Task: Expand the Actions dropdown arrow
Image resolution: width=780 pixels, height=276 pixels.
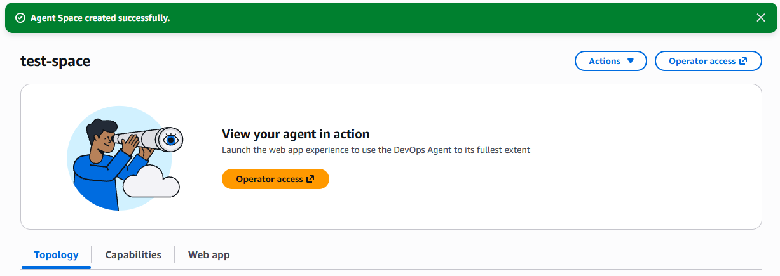Action: [631, 61]
